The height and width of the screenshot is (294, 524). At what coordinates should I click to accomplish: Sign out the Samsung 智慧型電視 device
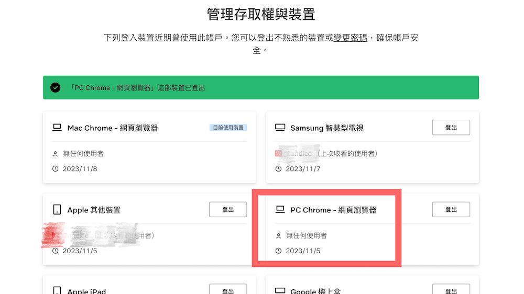(x=451, y=128)
